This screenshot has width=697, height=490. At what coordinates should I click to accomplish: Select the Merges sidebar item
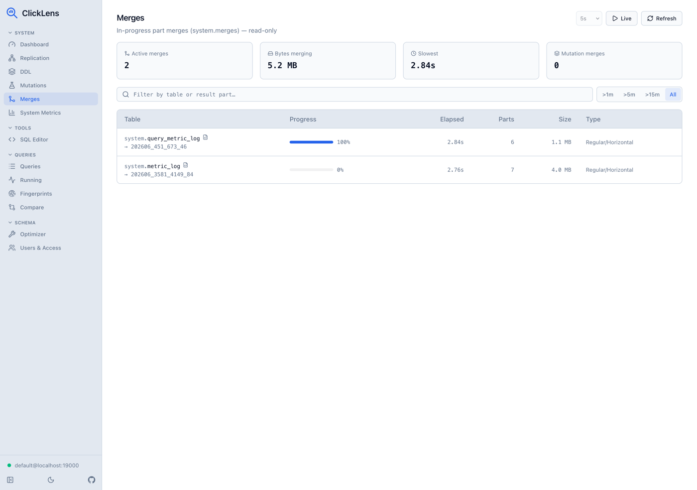51,99
